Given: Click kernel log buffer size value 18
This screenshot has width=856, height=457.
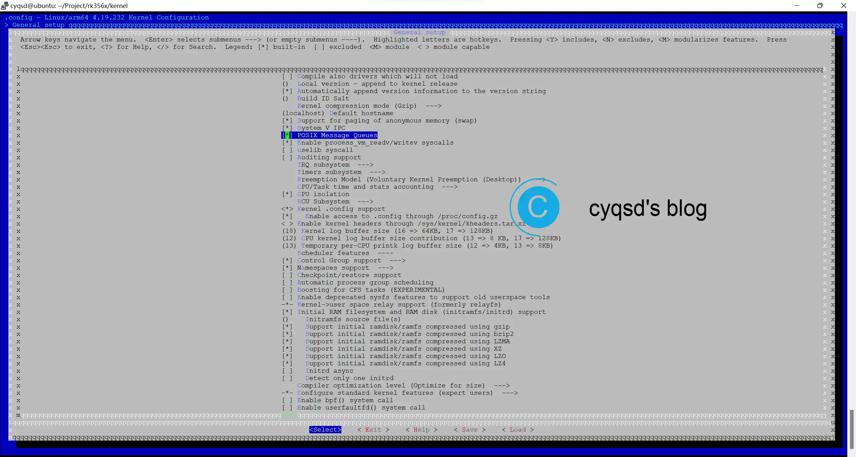Looking at the screenshot, I should click(289, 231).
